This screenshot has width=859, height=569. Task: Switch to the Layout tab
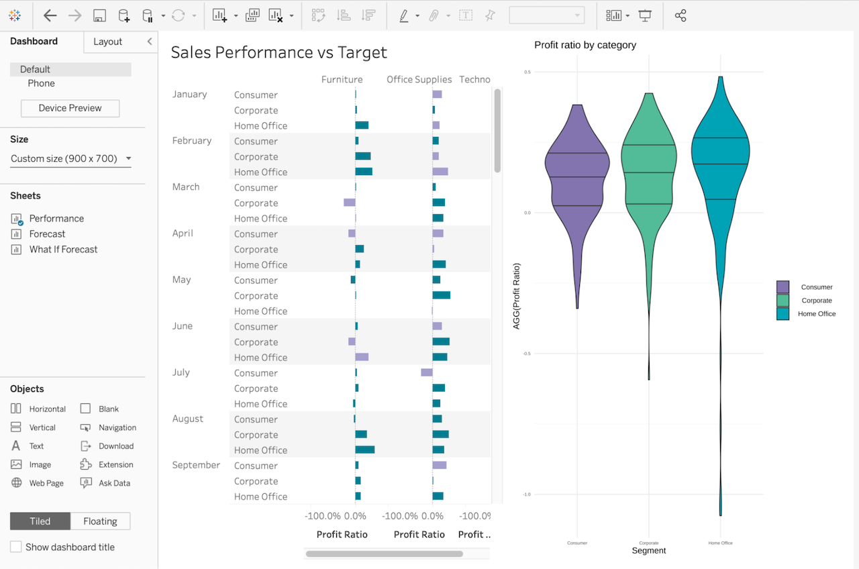pos(107,42)
